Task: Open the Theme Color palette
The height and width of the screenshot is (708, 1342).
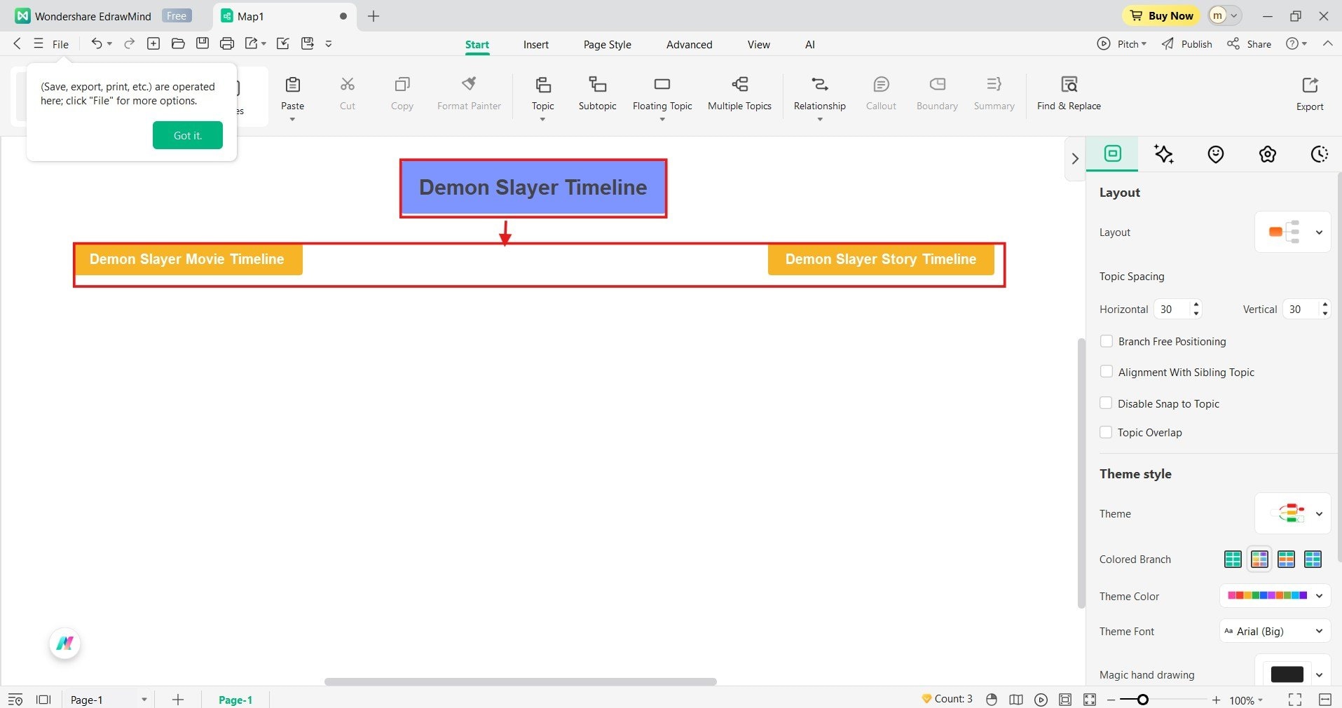Action: (x=1273, y=595)
